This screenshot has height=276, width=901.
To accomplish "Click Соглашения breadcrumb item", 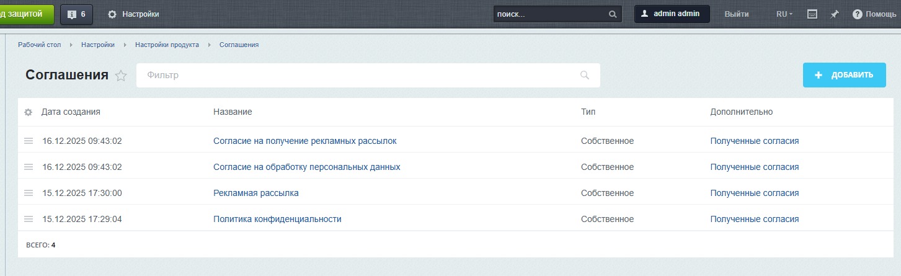I will click(239, 45).
